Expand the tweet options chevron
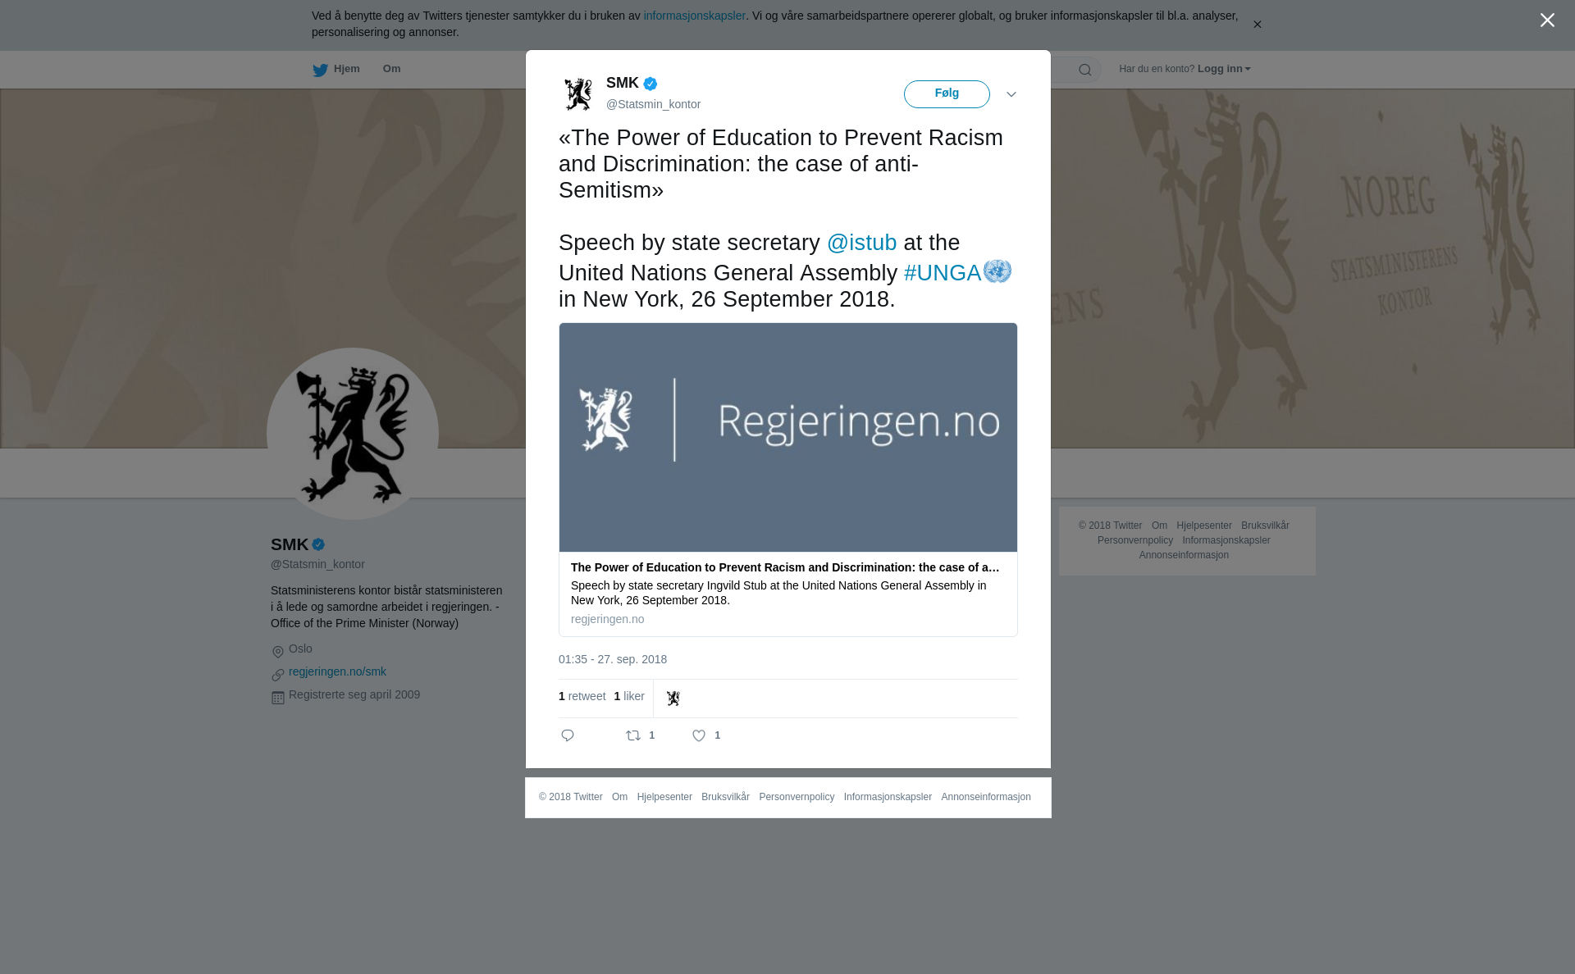The height and width of the screenshot is (974, 1575). pos(1011,94)
